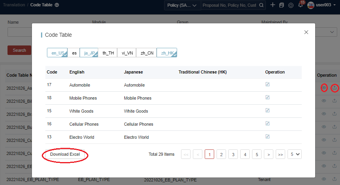Screen dimensions: 340x185
Task: Close the Code Table dialog
Action: tap(306, 32)
